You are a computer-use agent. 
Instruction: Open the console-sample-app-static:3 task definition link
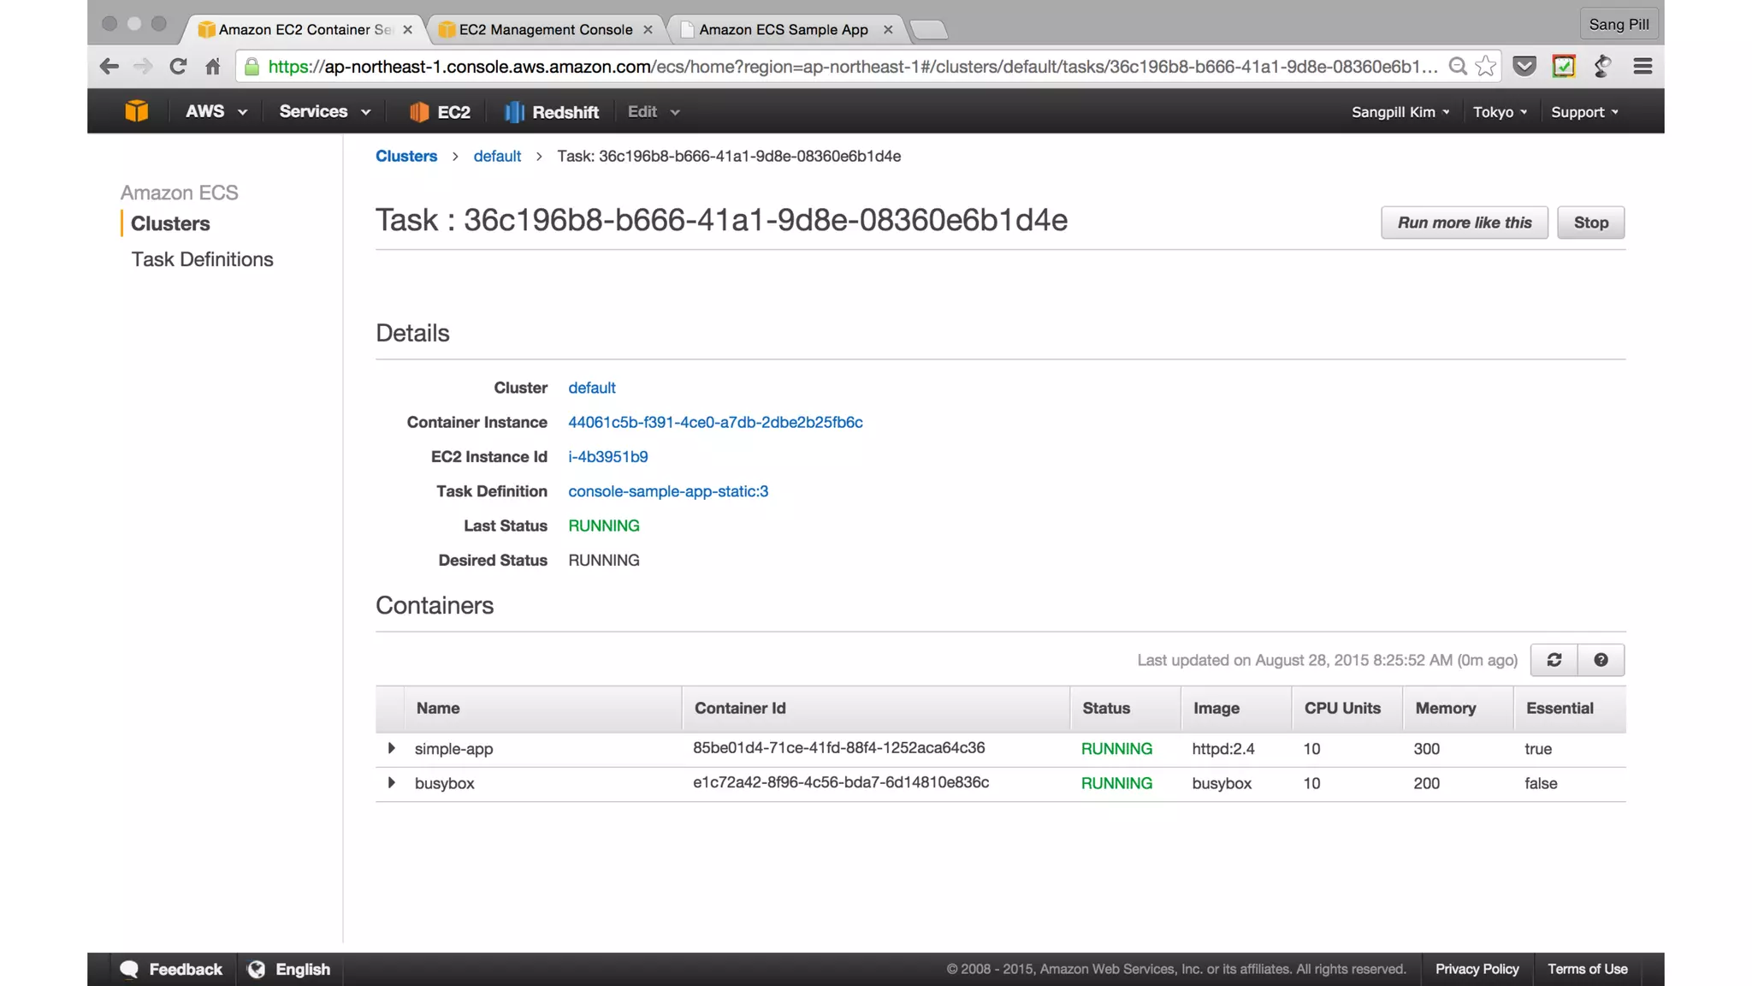point(668,491)
